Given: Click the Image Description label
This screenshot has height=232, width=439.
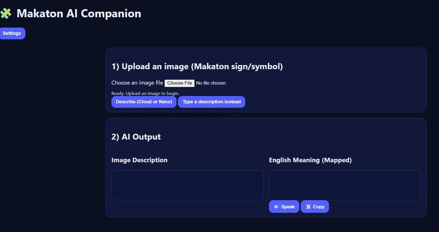Looking at the screenshot, I should [x=139, y=160].
